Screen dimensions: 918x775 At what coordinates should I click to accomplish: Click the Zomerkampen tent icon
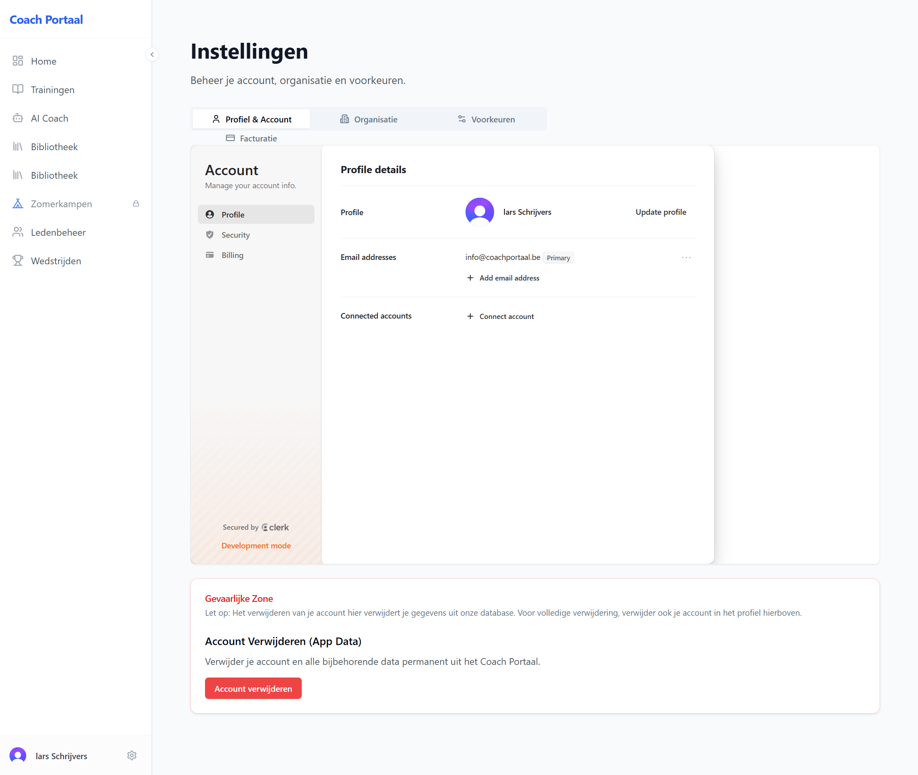click(x=17, y=203)
